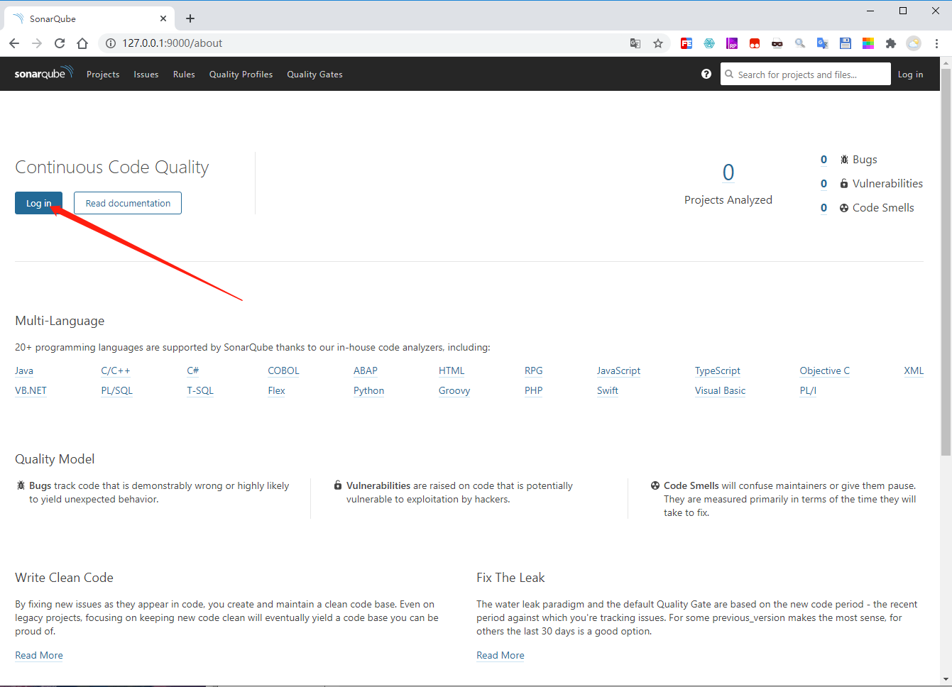Open the help question mark icon
Screen dimensions: 952x687
point(706,74)
